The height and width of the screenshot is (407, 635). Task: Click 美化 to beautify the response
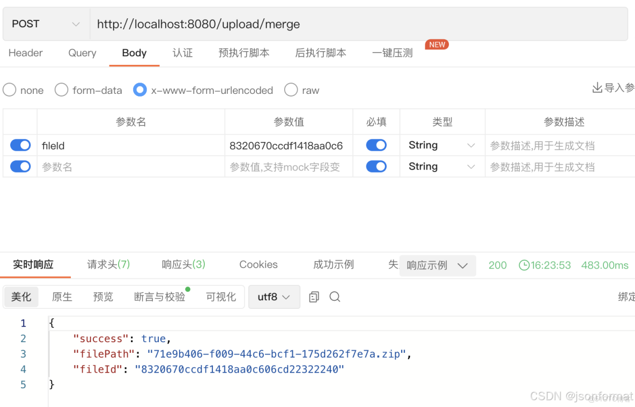pos(21,297)
